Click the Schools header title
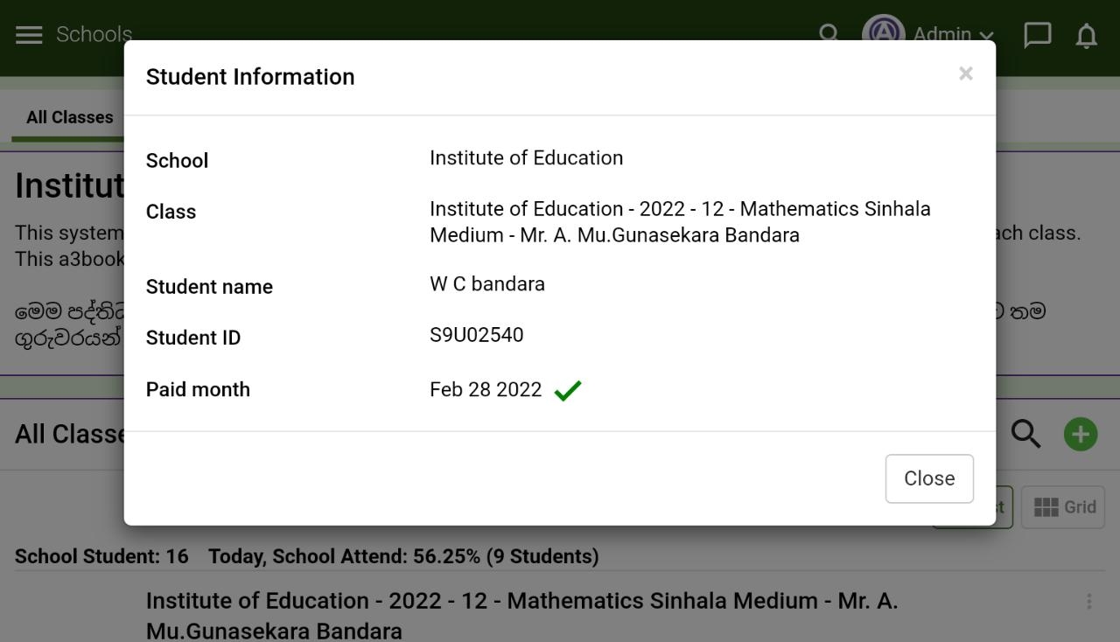 pos(94,34)
